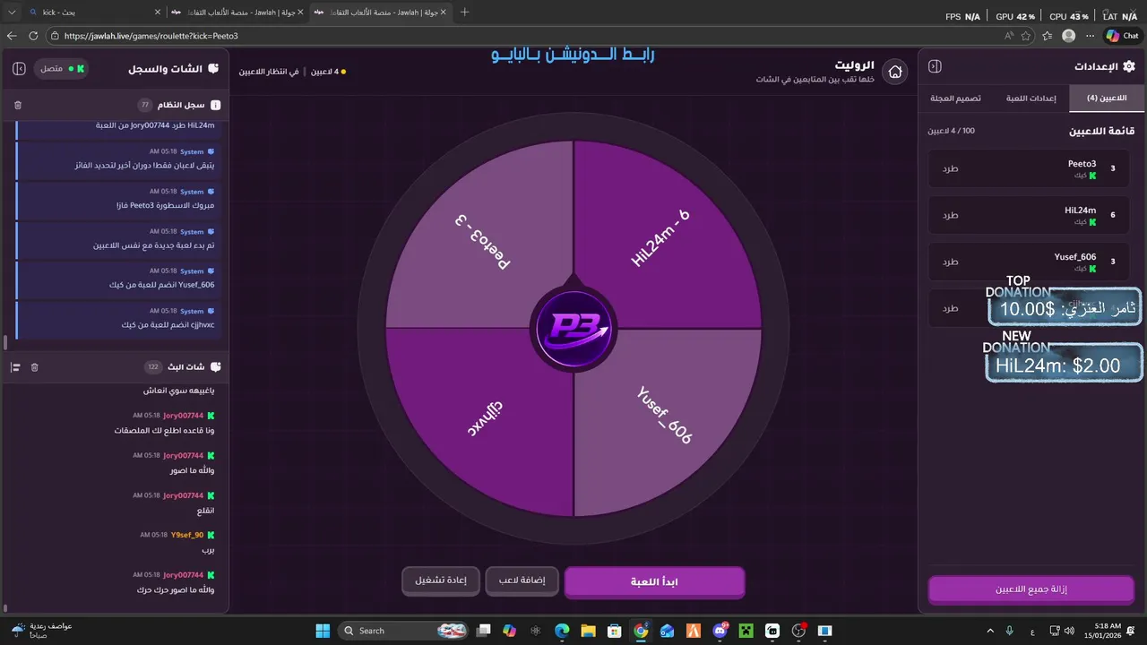Open the Chat button in browser toolbar

click(1123, 36)
